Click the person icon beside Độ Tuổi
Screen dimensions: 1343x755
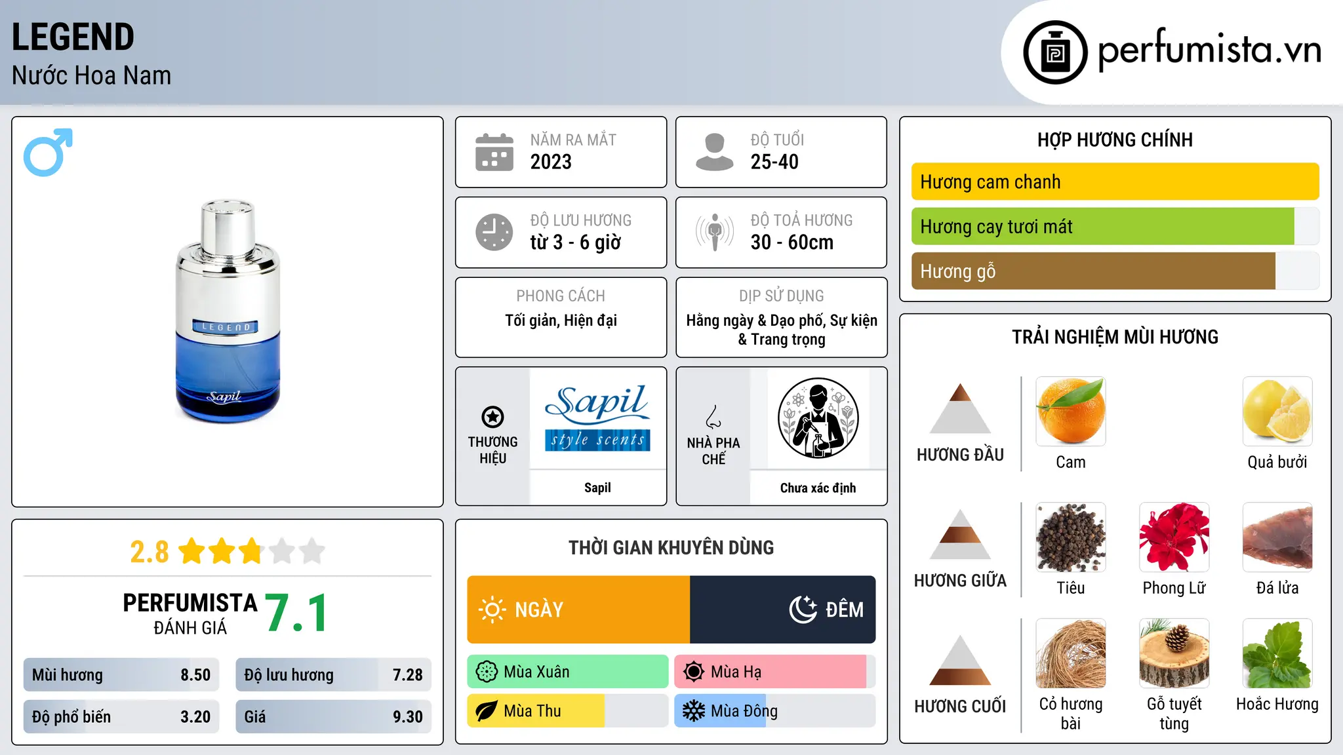click(714, 152)
